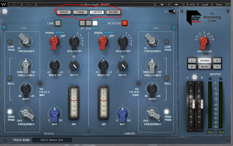The height and width of the screenshot is (146, 233).
Task: Select ST stereo mode
Action: click(82, 23)
